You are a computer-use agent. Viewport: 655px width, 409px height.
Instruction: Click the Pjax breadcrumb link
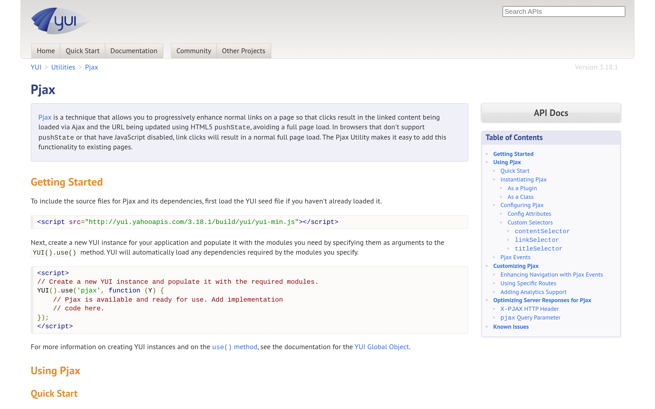[92, 67]
